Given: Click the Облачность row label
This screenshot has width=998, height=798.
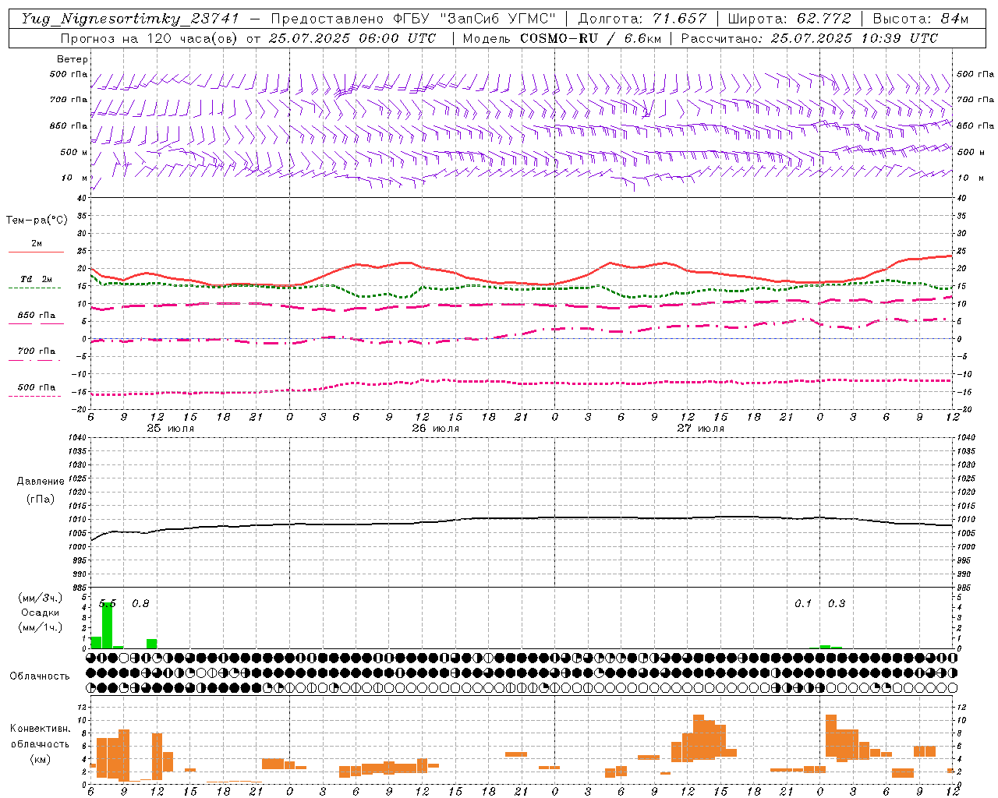Looking at the screenshot, I should (x=40, y=676).
